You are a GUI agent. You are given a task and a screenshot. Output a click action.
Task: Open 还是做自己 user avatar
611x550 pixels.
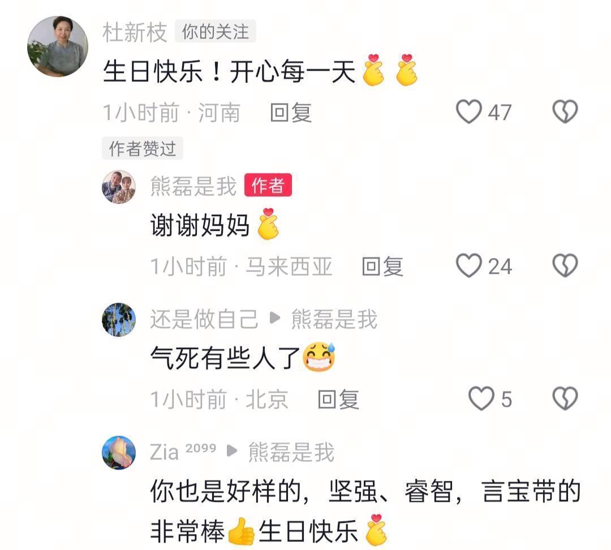(x=119, y=320)
